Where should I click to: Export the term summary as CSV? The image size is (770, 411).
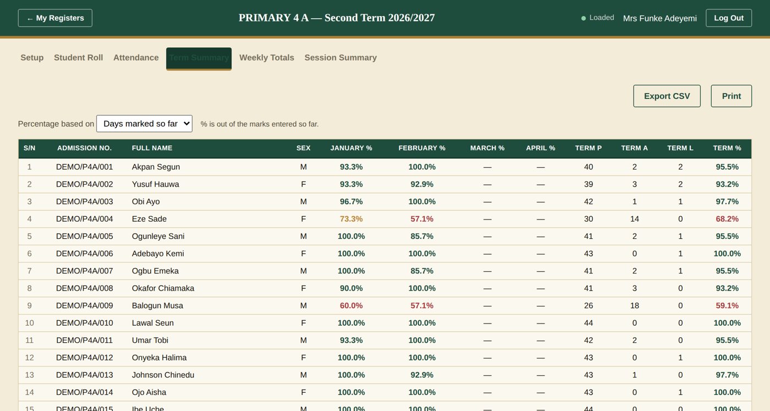667,96
